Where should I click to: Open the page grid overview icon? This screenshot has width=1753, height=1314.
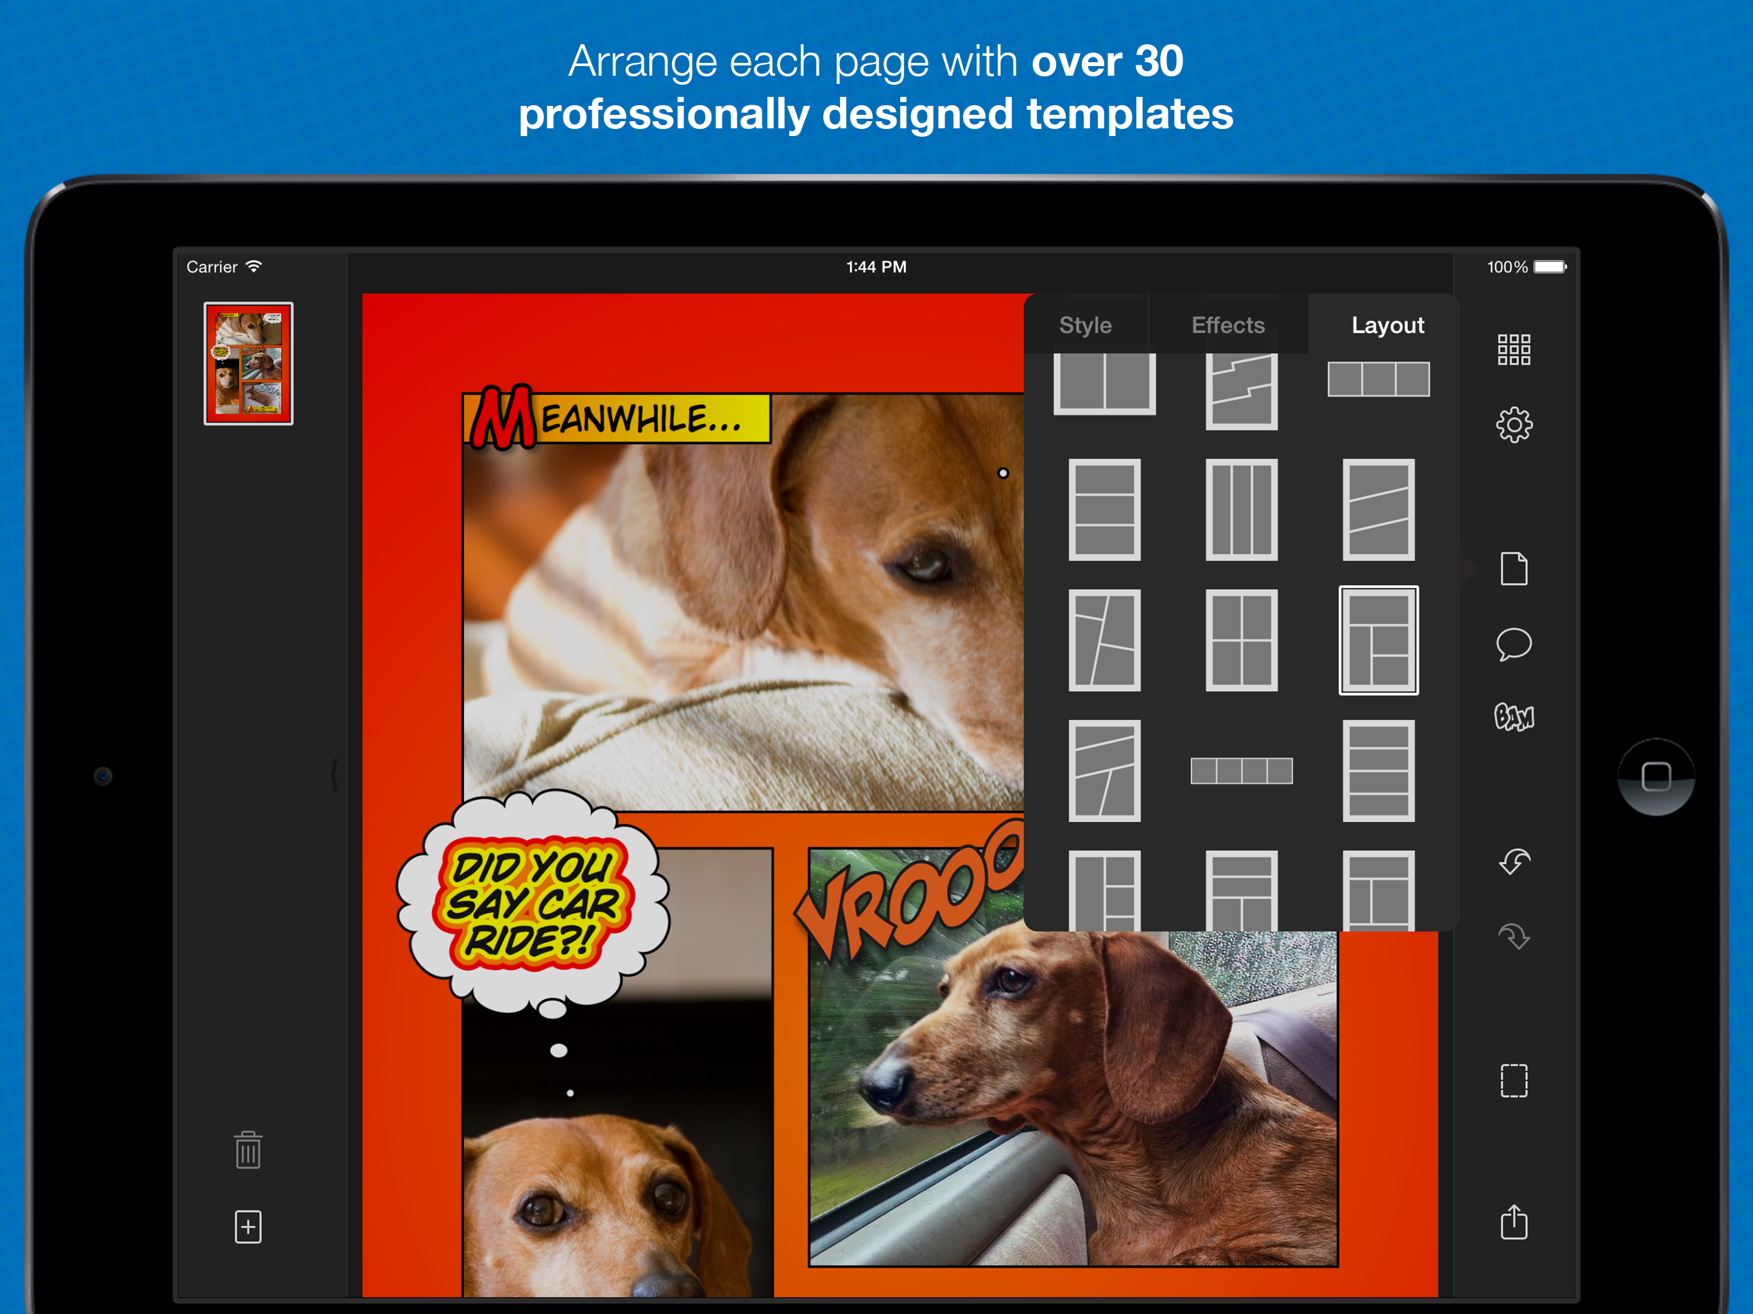click(x=1513, y=350)
